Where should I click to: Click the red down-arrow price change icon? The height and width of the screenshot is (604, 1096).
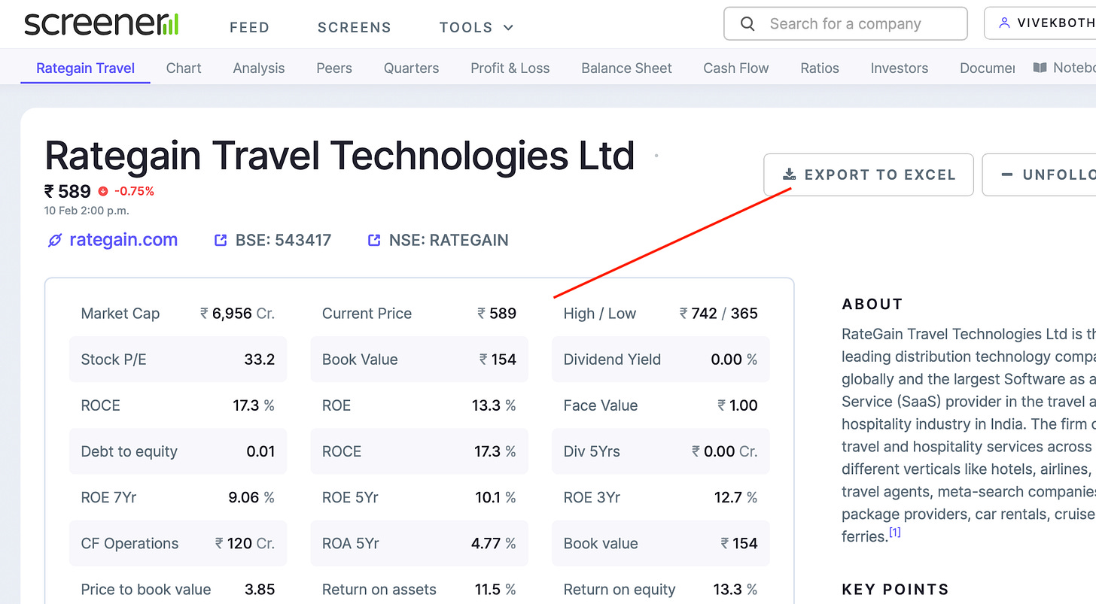coord(103,191)
